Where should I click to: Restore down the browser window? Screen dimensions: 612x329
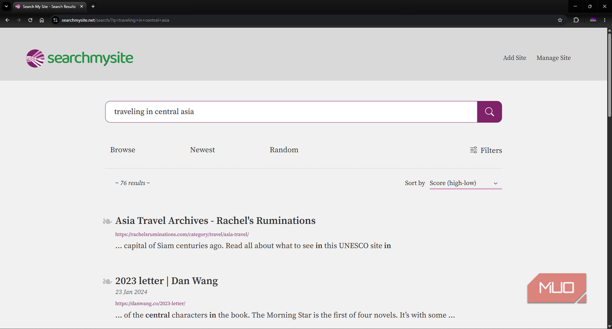(x=590, y=7)
